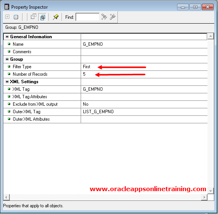Open the Exclude from XML output value

(144, 104)
